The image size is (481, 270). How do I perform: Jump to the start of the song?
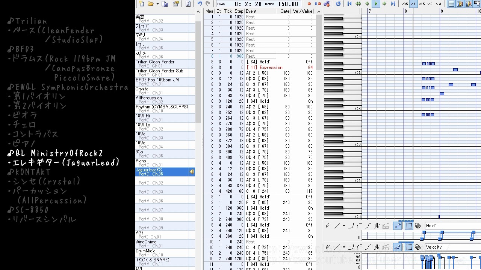[x=349, y=4]
